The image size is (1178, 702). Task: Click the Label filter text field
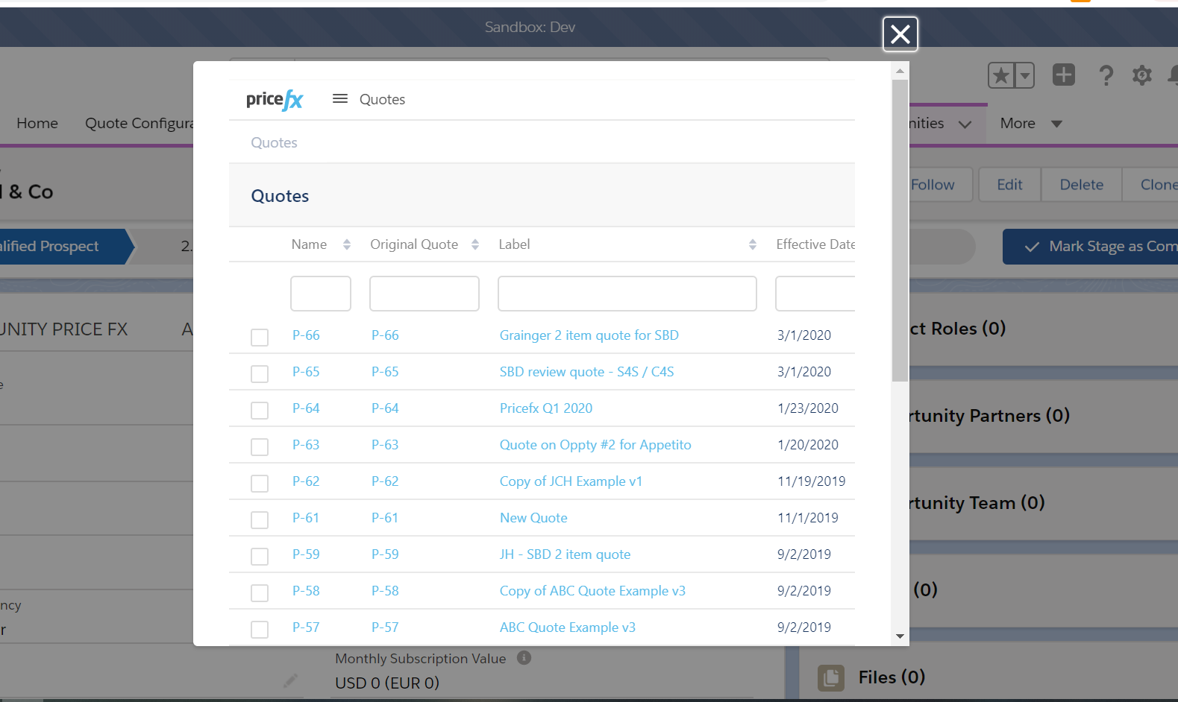point(627,294)
